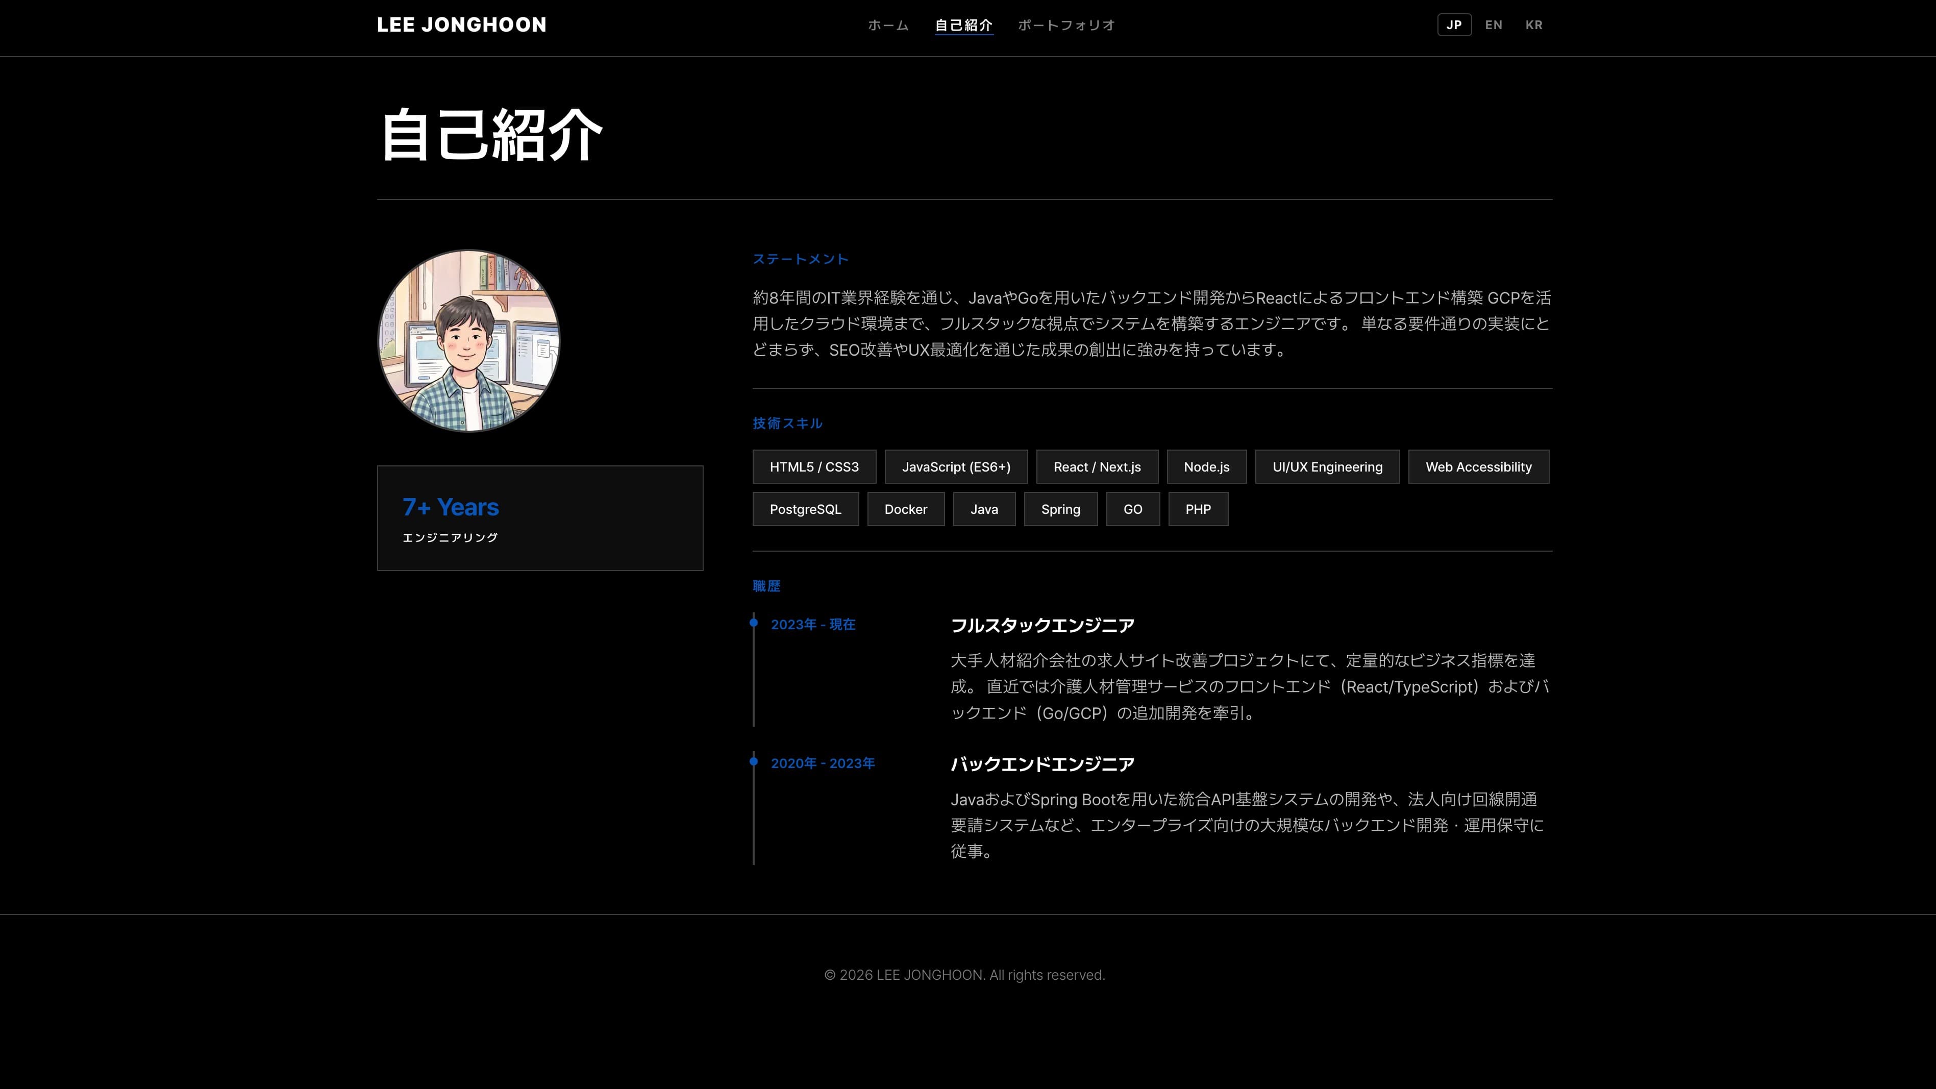The width and height of the screenshot is (1936, 1089).
Task: Click the 2020年 - 2023年 timeline dot
Action: pyautogui.click(x=754, y=761)
